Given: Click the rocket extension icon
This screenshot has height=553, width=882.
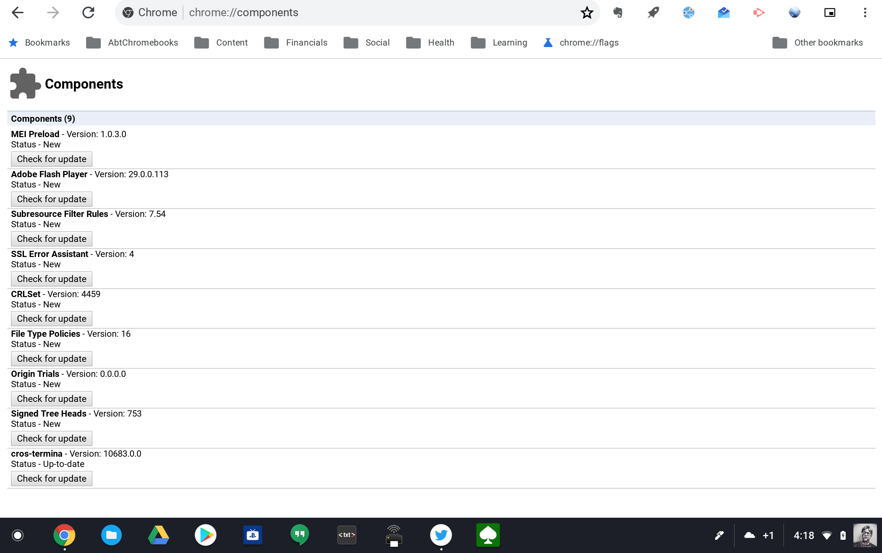Looking at the screenshot, I should (653, 13).
